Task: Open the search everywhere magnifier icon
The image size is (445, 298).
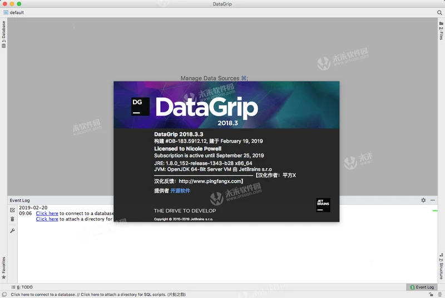Action: [439, 12]
